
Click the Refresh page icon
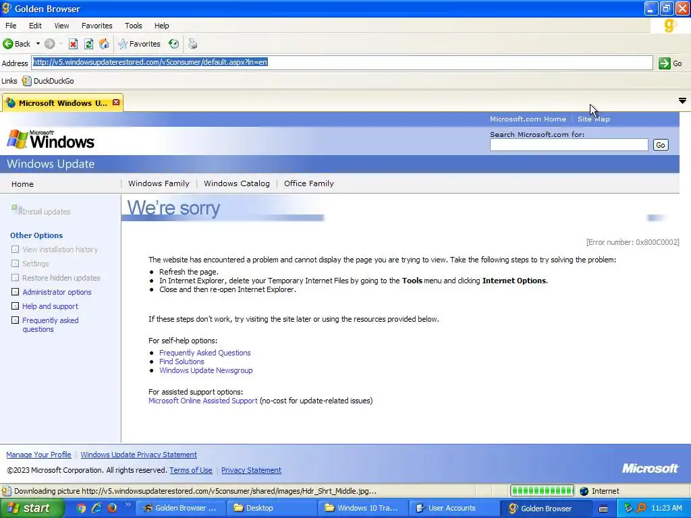click(88, 44)
